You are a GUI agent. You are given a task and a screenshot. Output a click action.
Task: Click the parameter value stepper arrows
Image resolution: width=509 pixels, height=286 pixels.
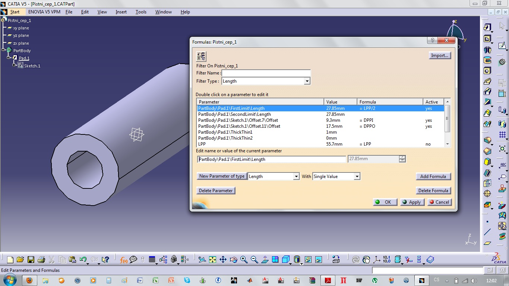pos(402,159)
